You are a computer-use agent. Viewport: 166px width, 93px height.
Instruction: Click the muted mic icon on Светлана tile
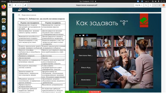[x=77, y=60]
